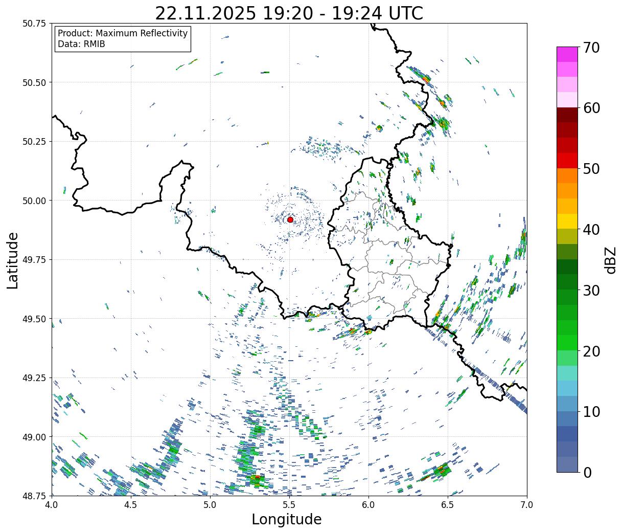The image size is (623, 532).
Task: Click the dark red colorbar segment below 60
Action: 567,115
